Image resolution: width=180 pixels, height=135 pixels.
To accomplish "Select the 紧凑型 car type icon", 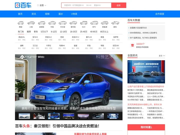I will point(41,23).
